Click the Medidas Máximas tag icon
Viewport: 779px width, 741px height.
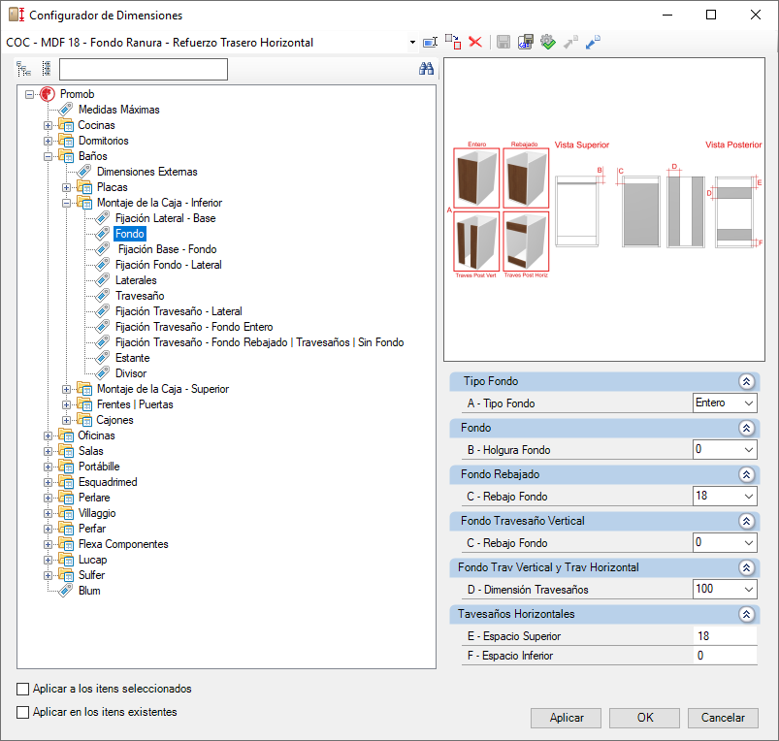pos(66,110)
